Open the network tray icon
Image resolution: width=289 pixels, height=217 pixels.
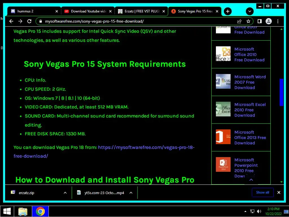252,211
